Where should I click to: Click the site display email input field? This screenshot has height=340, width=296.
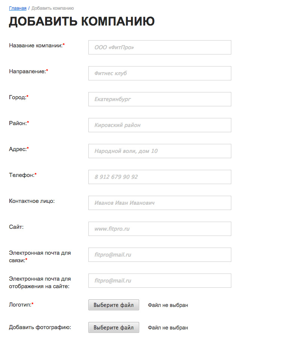(x=159, y=281)
